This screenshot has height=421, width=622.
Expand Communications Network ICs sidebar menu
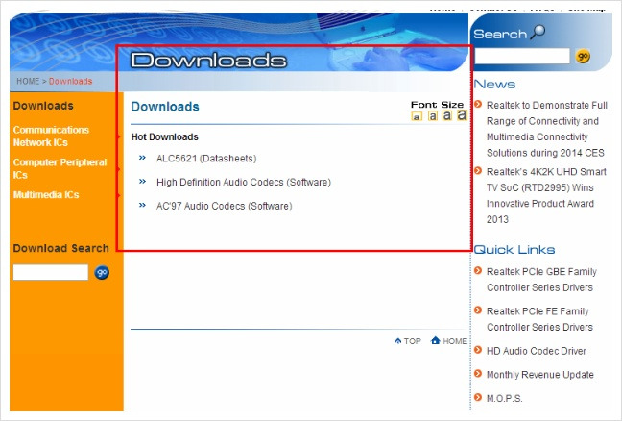[x=51, y=136]
